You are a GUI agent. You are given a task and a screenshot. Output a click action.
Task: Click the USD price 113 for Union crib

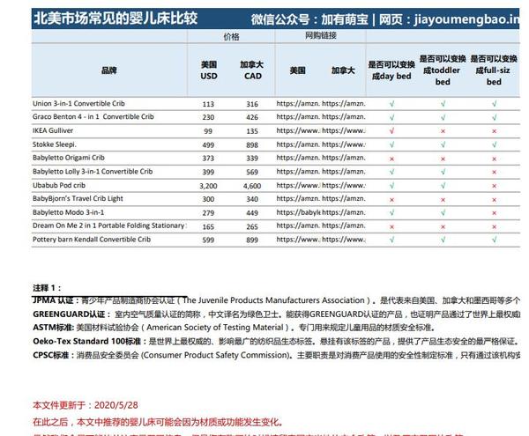[208, 104]
